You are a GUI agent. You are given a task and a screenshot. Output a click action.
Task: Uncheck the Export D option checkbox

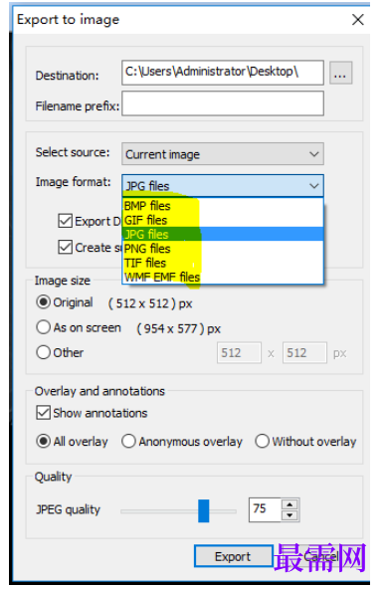point(65,221)
